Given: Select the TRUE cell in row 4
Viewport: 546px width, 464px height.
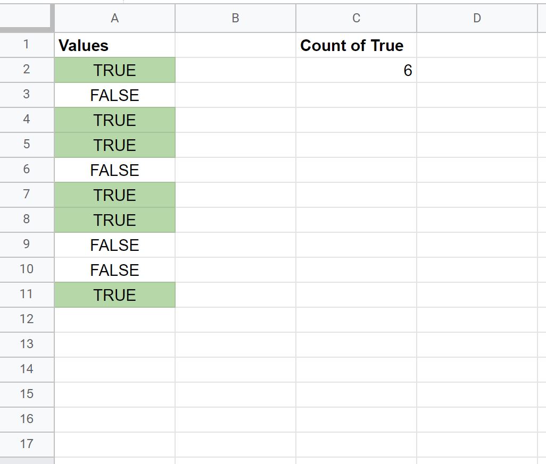Looking at the screenshot, I should [x=114, y=120].
